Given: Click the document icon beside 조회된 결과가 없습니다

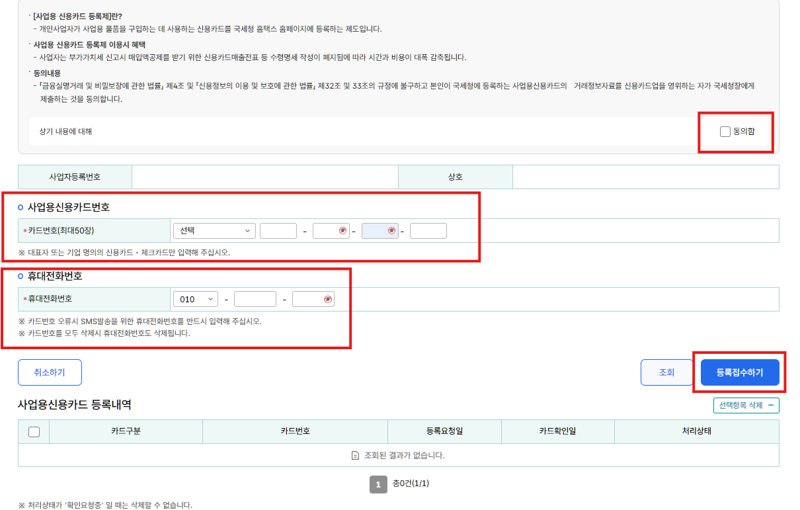Looking at the screenshot, I should [x=356, y=456].
